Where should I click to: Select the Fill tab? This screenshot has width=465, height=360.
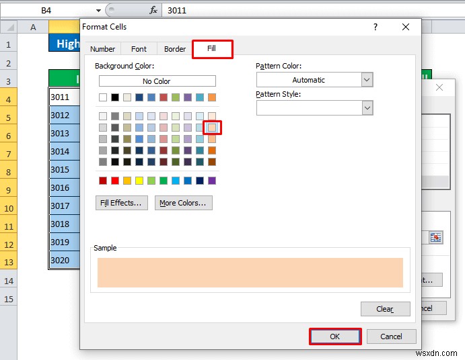coord(212,48)
